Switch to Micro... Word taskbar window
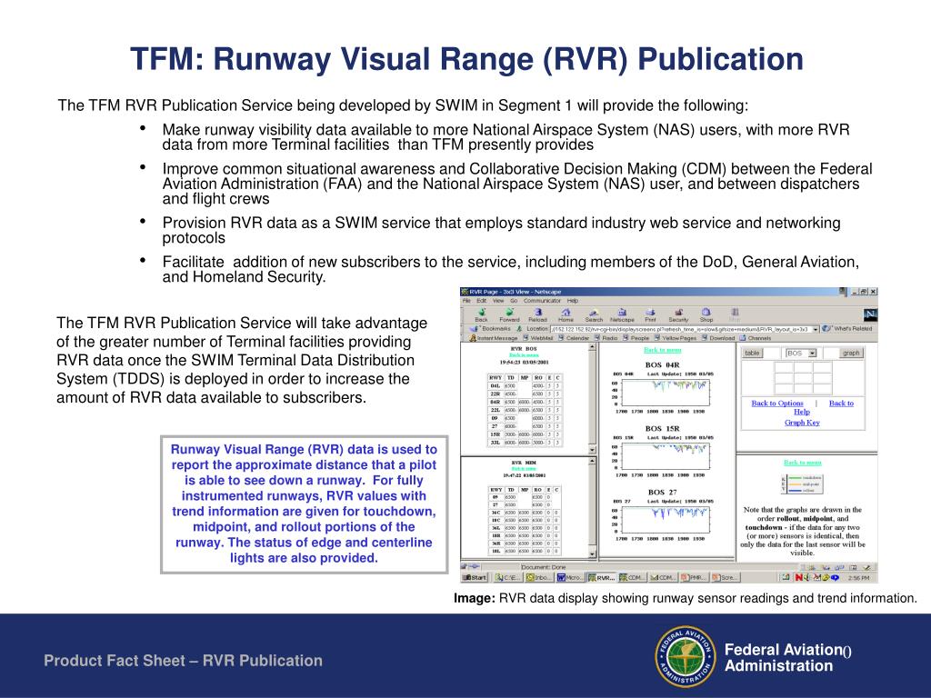Screen dimensions: 931x698 [569, 577]
